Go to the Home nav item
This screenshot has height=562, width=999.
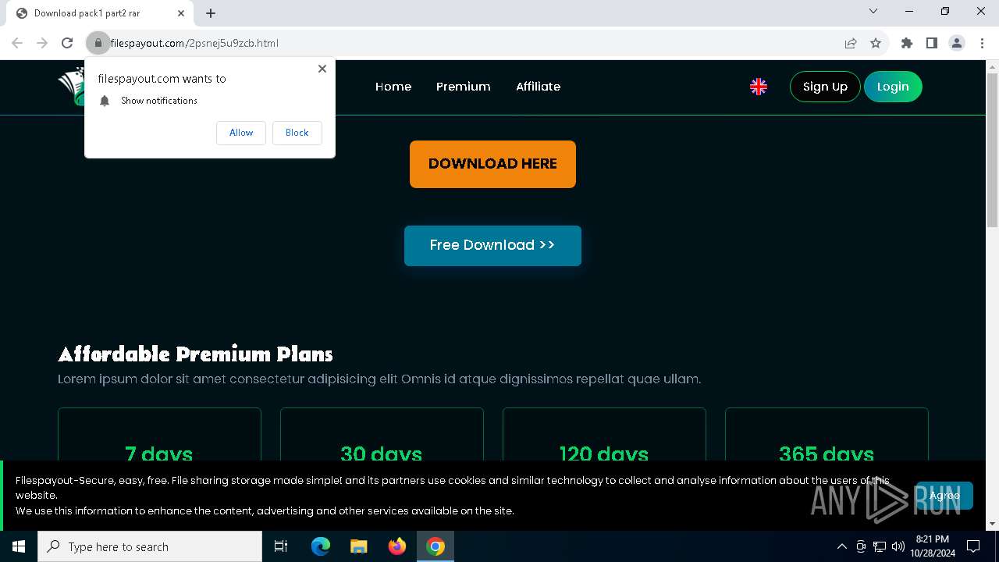[x=393, y=87]
